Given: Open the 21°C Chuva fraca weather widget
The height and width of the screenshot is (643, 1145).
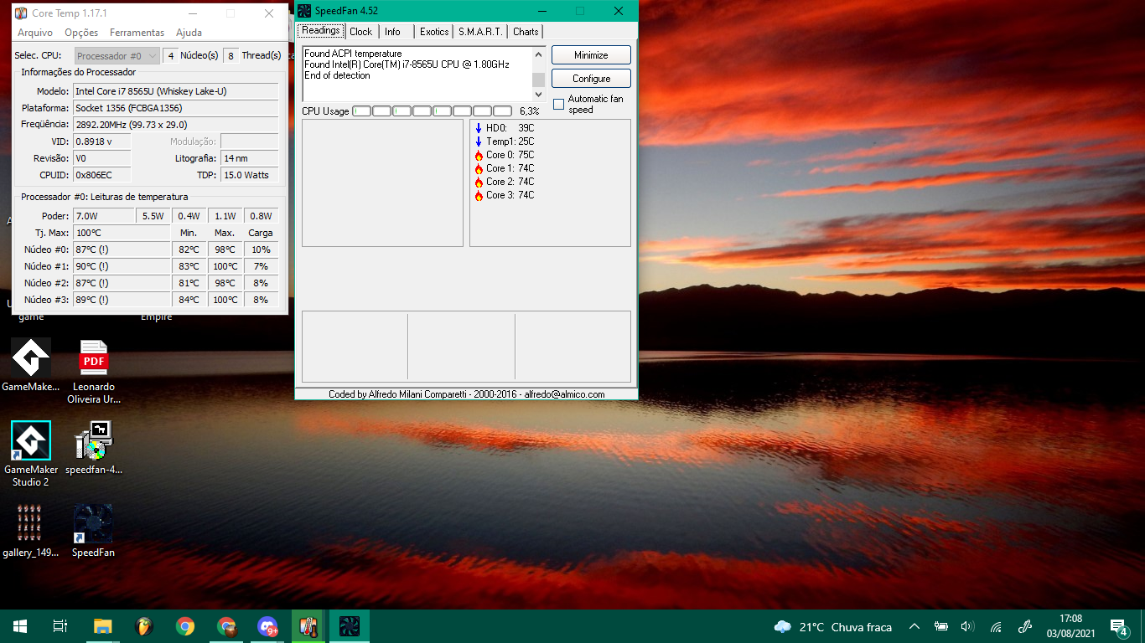Looking at the screenshot, I should coord(833,626).
